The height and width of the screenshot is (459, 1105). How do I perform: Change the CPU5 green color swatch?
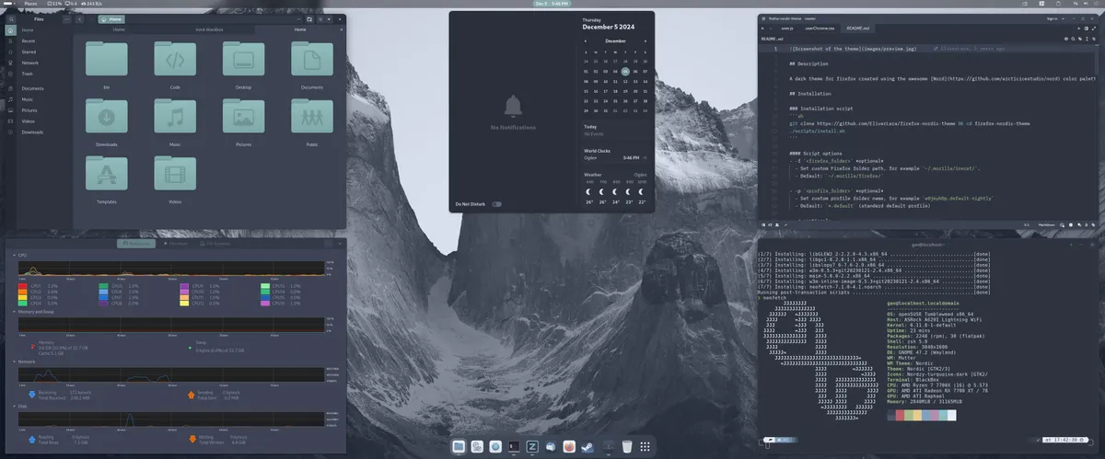[103, 285]
